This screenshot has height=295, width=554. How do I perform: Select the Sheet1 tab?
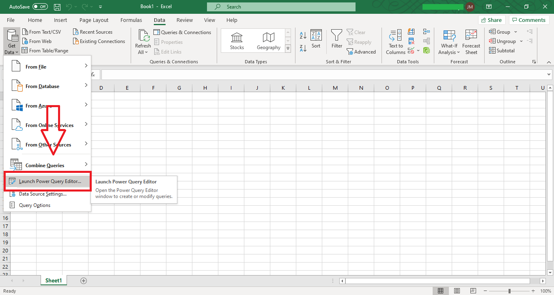[x=54, y=280]
